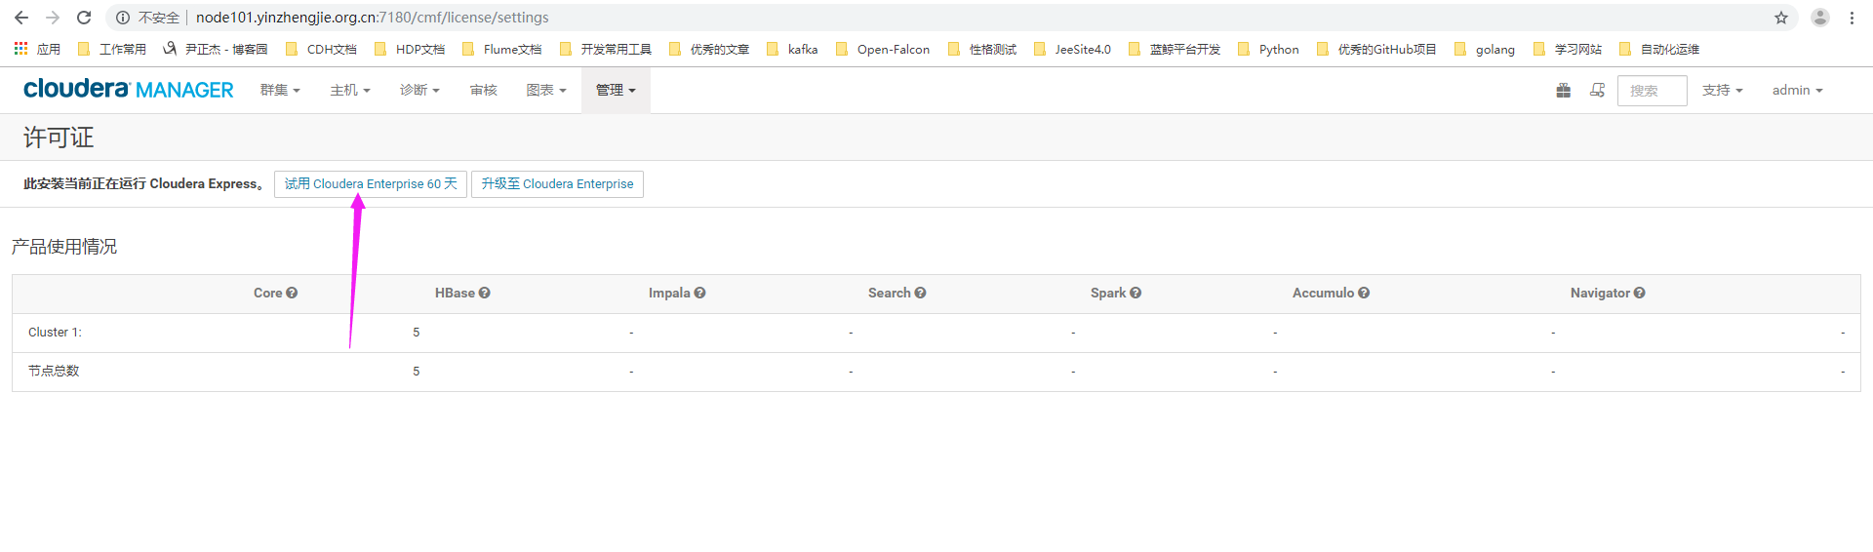The image size is (1873, 552).
Task: Reload the page with refresh icon
Action: click(x=84, y=18)
